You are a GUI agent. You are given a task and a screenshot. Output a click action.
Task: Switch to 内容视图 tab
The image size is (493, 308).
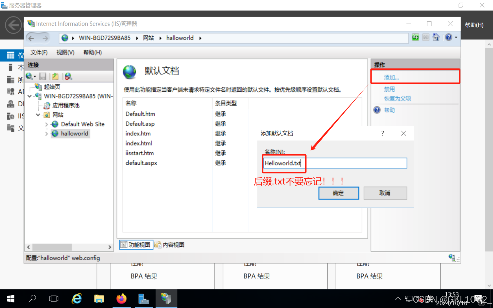pyautogui.click(x=170, y=245)
